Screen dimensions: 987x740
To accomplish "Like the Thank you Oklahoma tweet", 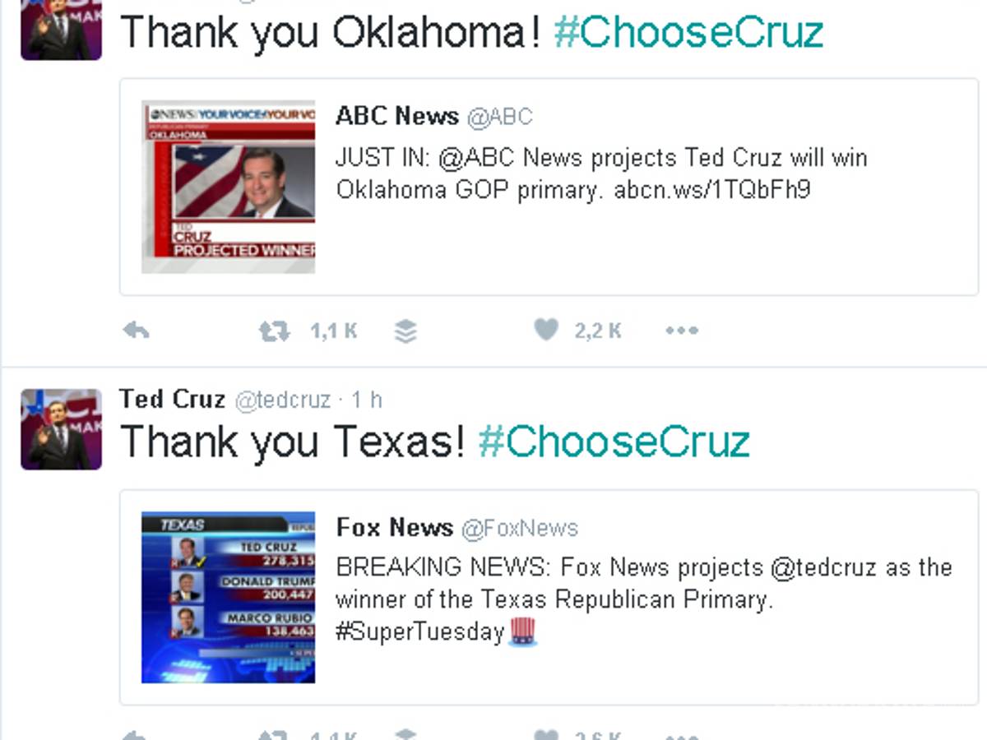I will point(546,330).
